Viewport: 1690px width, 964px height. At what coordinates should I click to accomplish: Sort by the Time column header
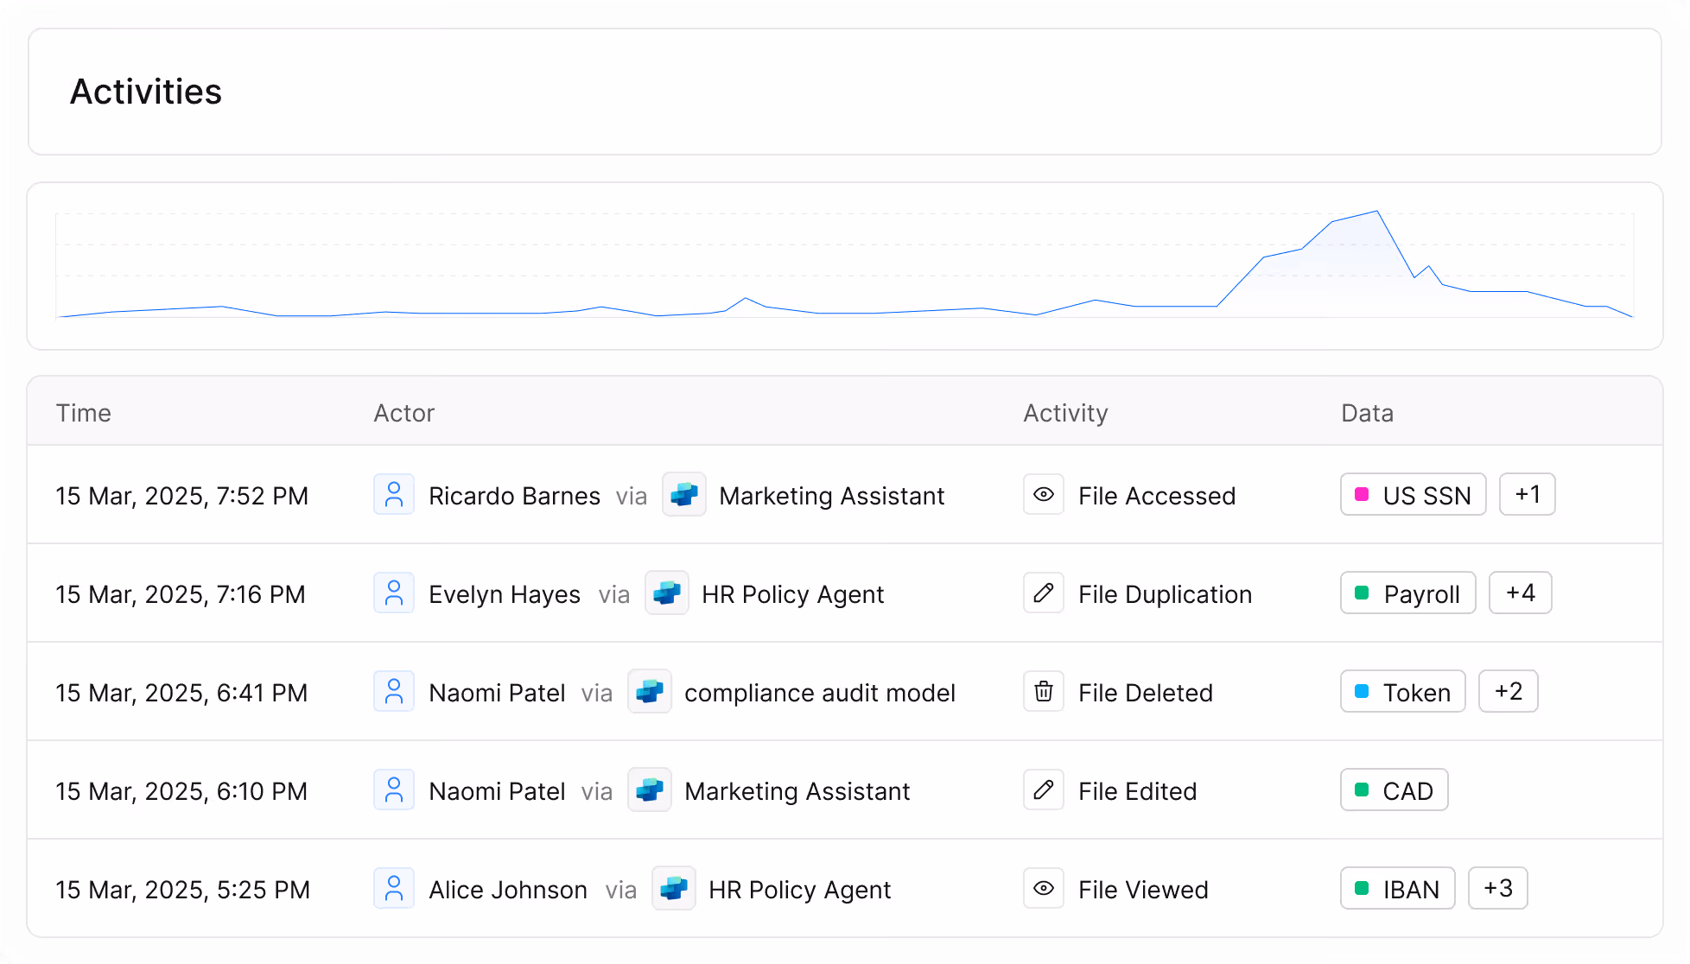pyautogui.click(x=84, y=413)
